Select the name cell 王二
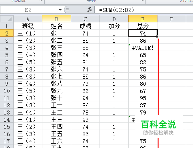193x148 pixels. tap(56, 112)
